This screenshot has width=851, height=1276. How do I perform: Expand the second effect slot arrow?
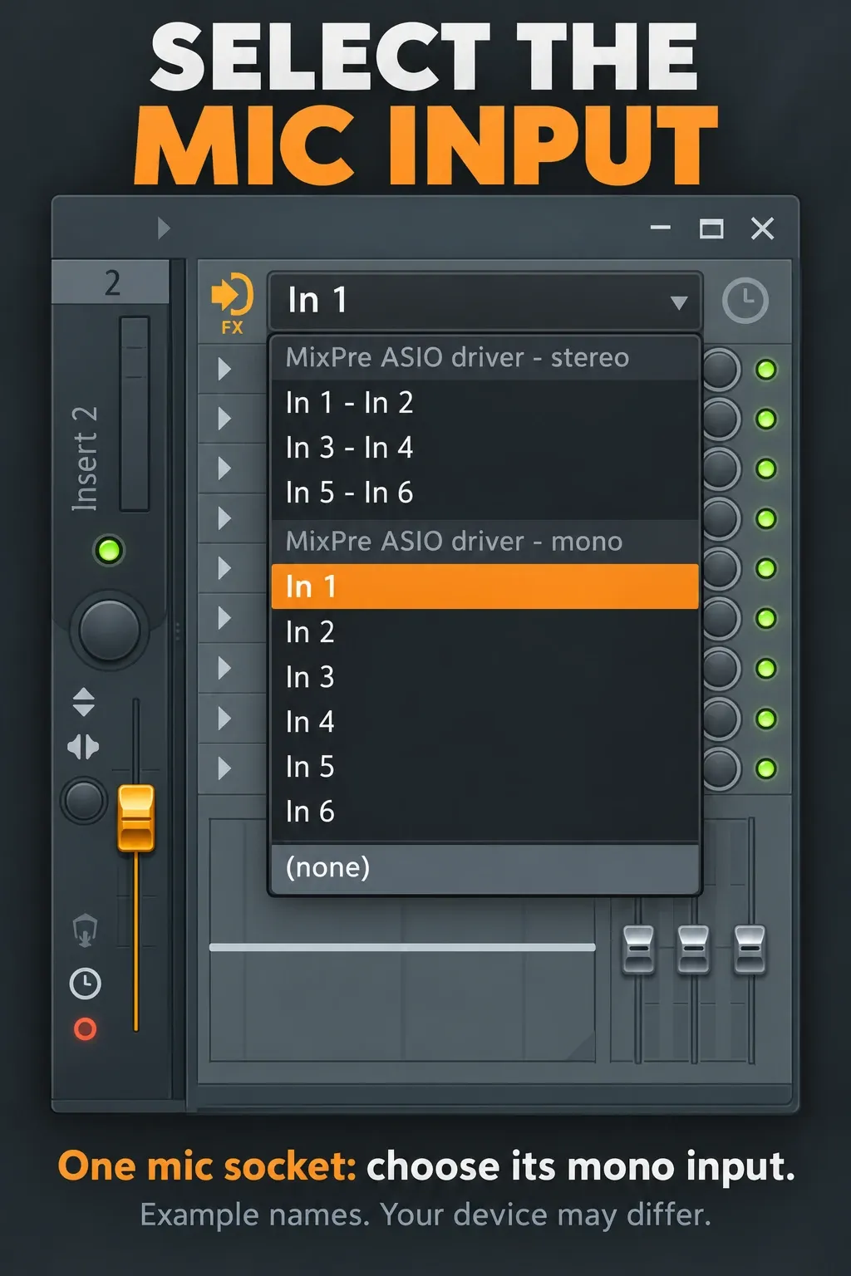tap(224, 419)
